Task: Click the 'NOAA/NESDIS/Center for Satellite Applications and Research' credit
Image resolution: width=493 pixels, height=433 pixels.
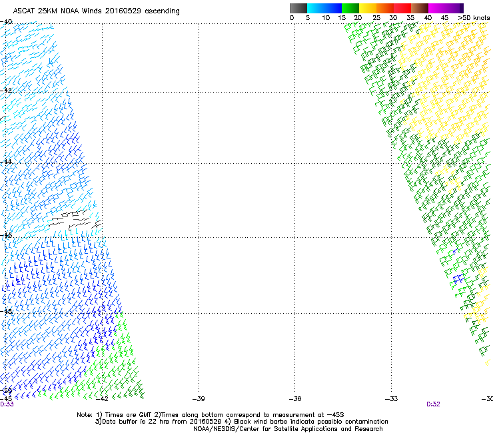Action: (288, 429)
